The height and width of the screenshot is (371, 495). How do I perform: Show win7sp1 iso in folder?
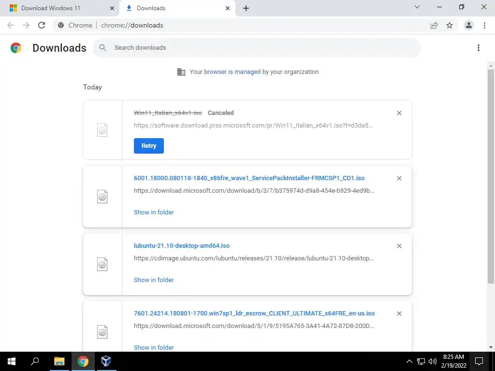click(x=154, y=347)
